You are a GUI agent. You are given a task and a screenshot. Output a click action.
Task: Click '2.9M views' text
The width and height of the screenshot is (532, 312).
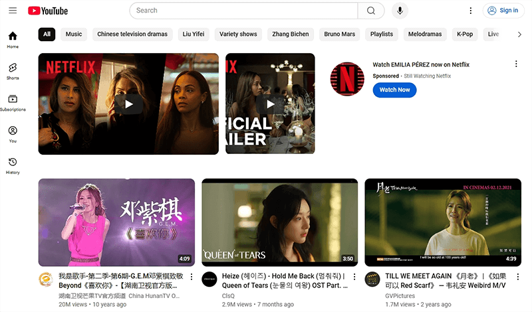(x=237, y=304)
